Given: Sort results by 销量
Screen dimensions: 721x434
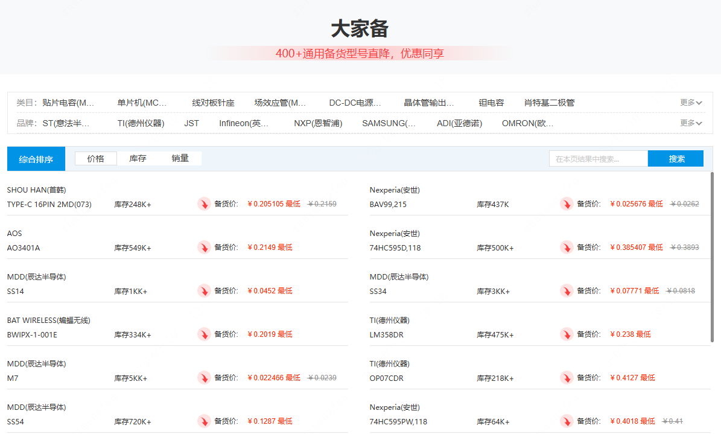Looking at the screenshot, I should [x=180, y=159].
